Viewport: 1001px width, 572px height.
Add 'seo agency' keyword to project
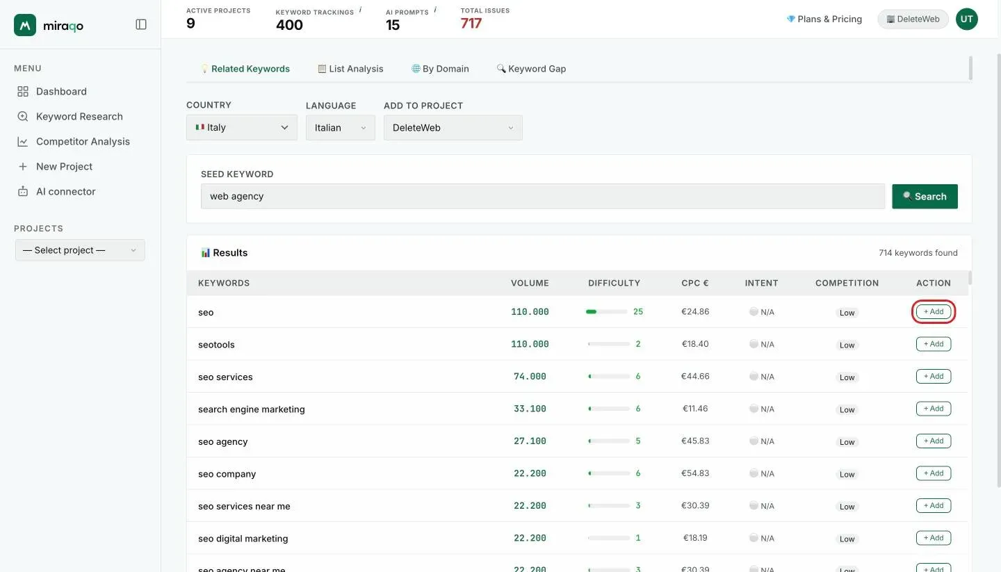934,441
